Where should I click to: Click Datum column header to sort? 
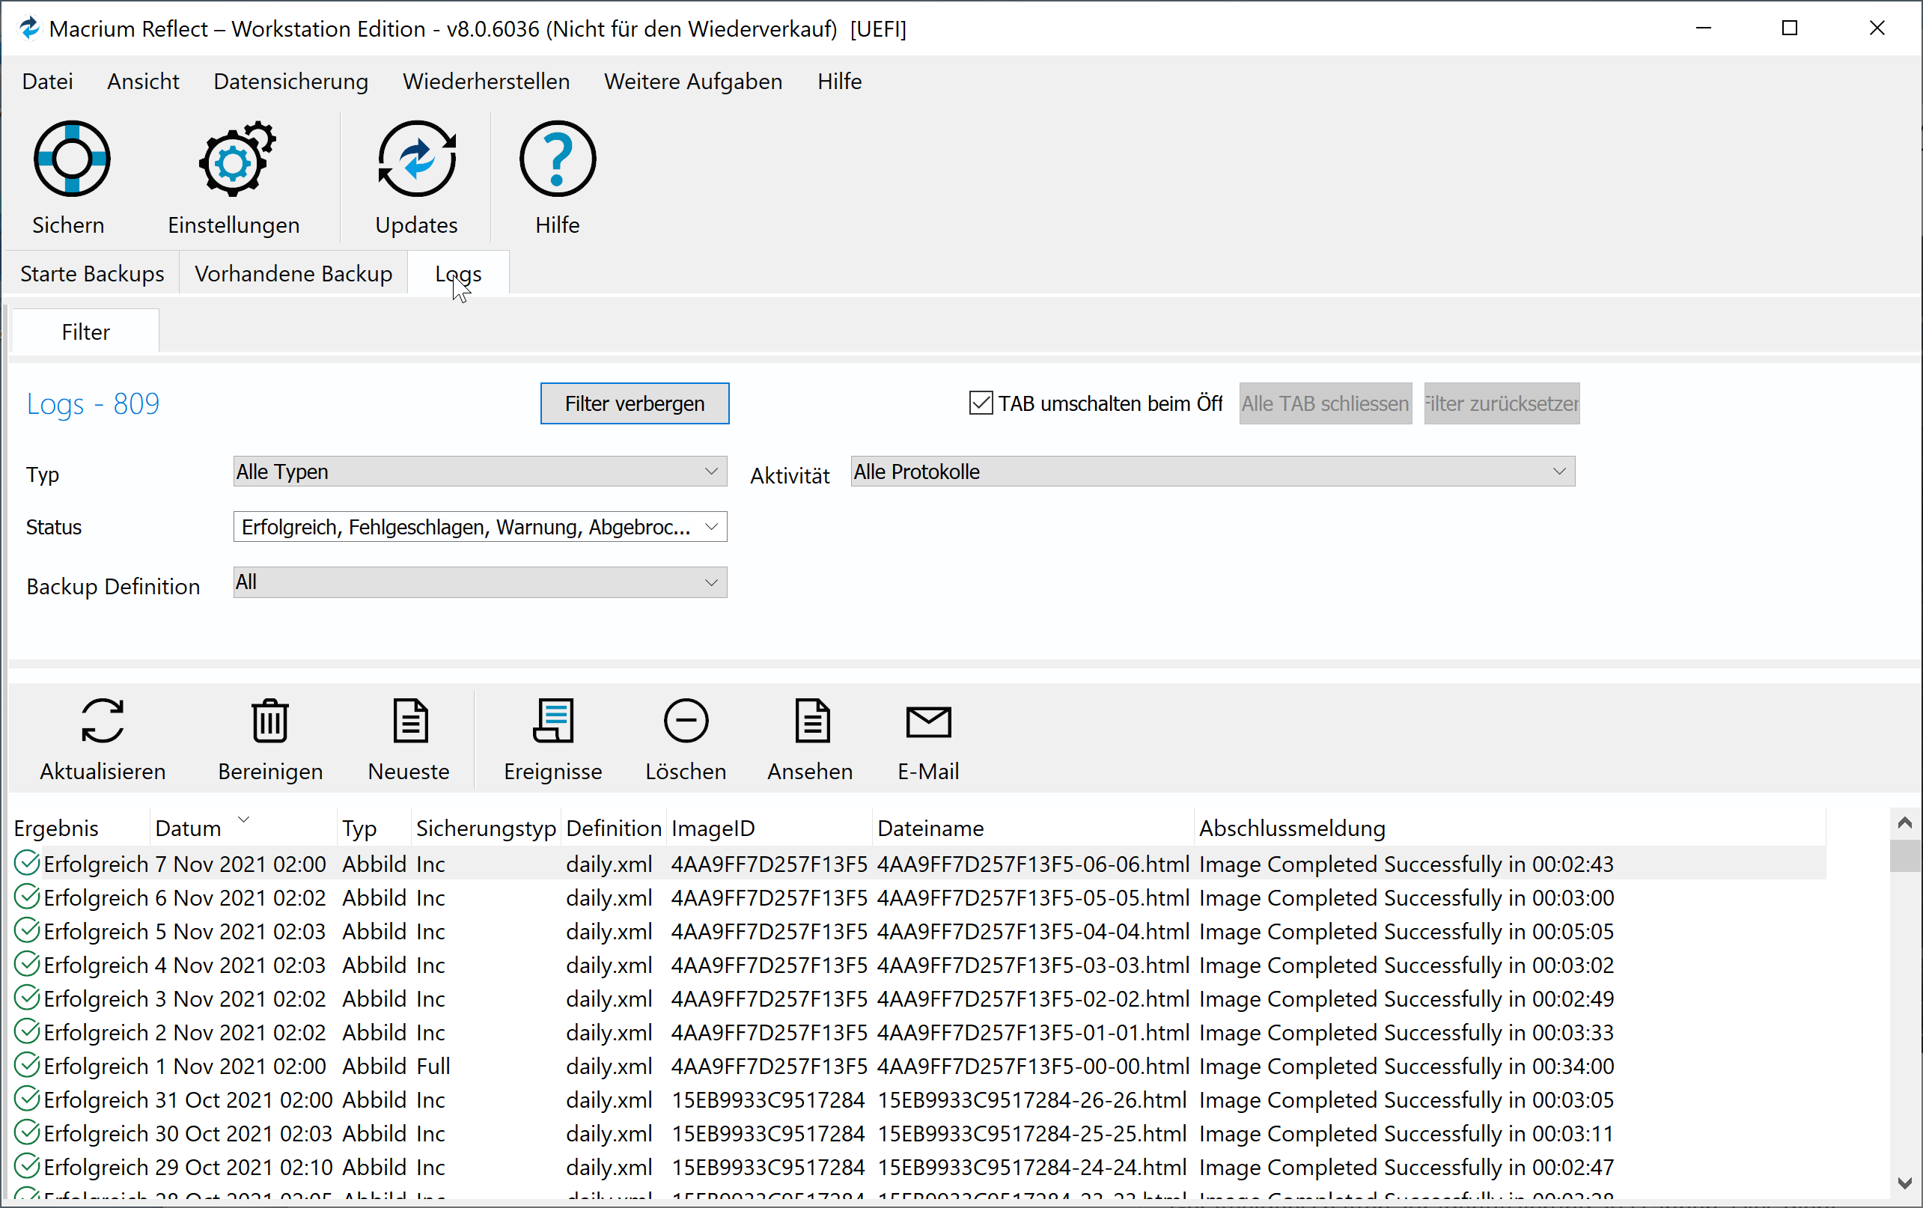(x=189, y=828)
